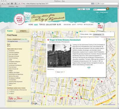Toggle the Show streets checkbox
Screen dimensions: 119x109
click(x=81, y=34)
